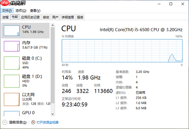Click the sidebar scroll down arrow
The image size is (189, 129).
point(53,114)
